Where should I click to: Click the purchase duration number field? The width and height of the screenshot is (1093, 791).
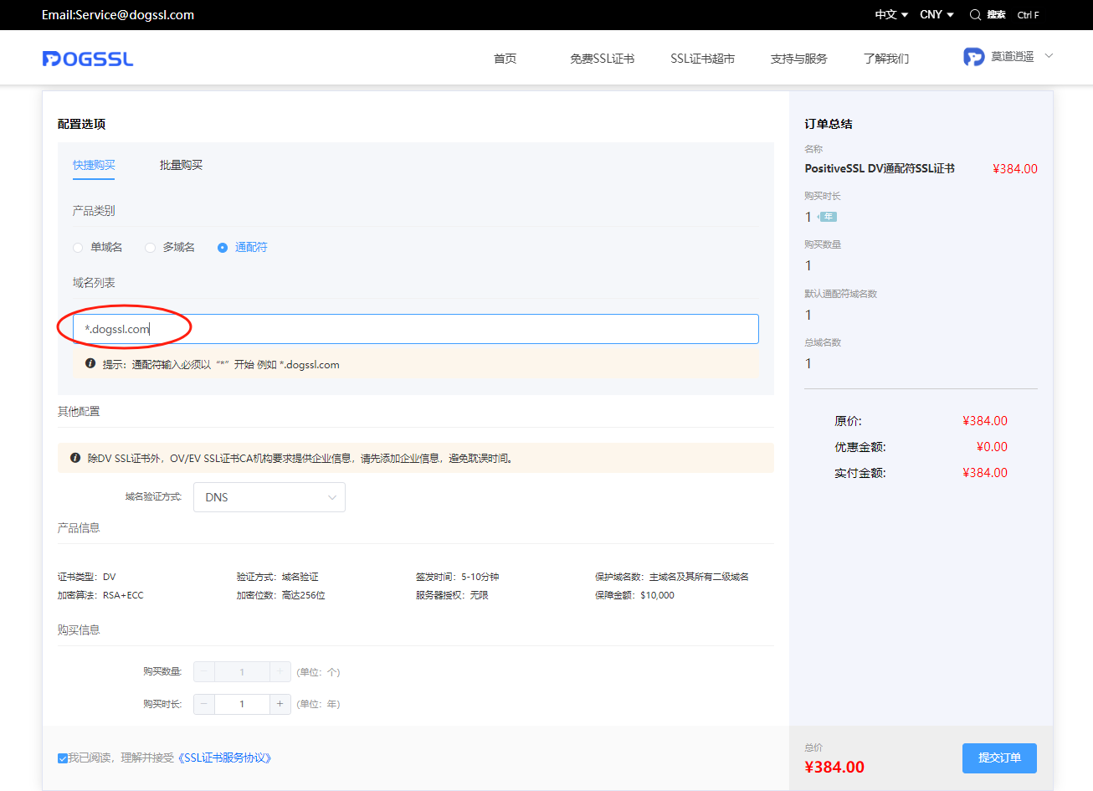tap(242, 704)
